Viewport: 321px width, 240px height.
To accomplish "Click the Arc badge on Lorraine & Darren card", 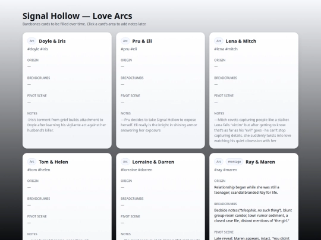I will pyautogui.click(x=125, y=162).
